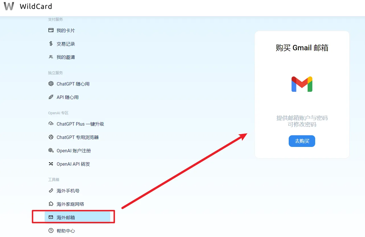Image resolution: width=365 pixels, height=237 pixels.
Task: Click the Gmail logo in the card
Action: tap(302, 84)
